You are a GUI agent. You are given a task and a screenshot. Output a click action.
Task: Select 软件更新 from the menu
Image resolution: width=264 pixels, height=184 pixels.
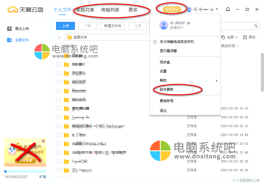pos(167,90)
